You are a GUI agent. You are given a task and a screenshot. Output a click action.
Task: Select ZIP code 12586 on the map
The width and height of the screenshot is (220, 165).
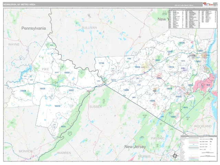(182, 43)
